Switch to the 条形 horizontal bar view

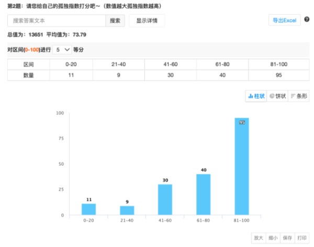pyautogui.click(x=299, y=96)
